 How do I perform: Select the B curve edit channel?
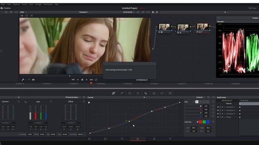(208, 102)
